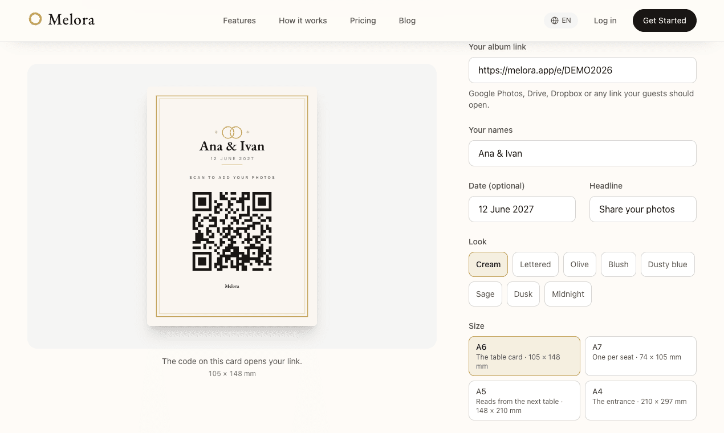Select the Midnight look
724x433 pixels.
click(x=568, y=294)
